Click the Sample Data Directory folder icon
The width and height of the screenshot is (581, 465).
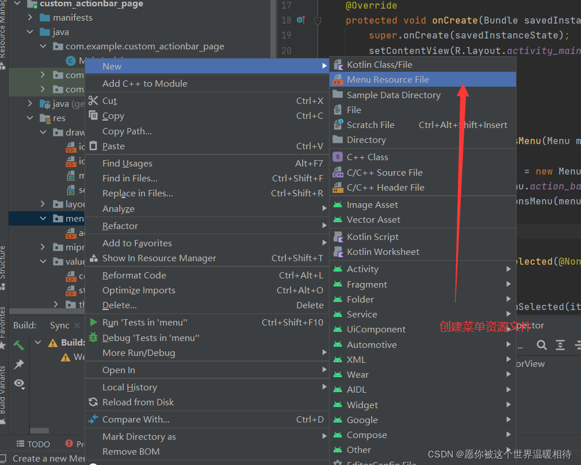click(x=338, y=95)
